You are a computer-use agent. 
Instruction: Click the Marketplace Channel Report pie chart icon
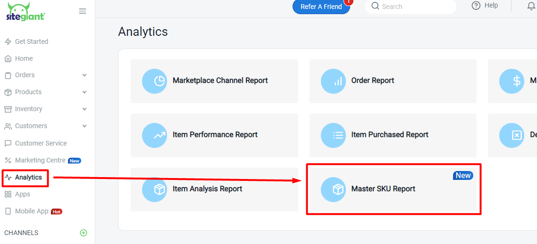[x=154, y=81]
